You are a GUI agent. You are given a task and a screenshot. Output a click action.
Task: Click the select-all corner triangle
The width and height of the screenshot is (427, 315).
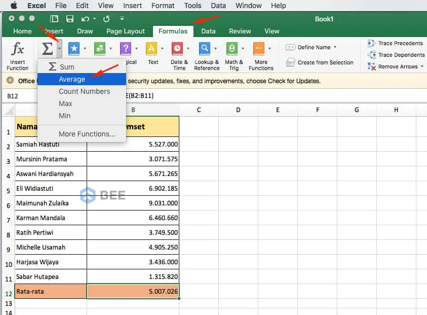[9, 110]
